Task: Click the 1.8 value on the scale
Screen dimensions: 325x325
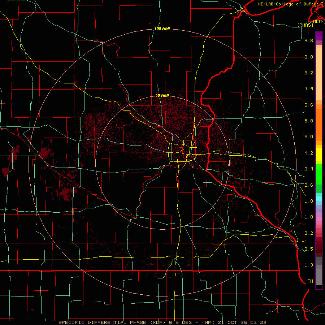Action: tap(309, 201)
